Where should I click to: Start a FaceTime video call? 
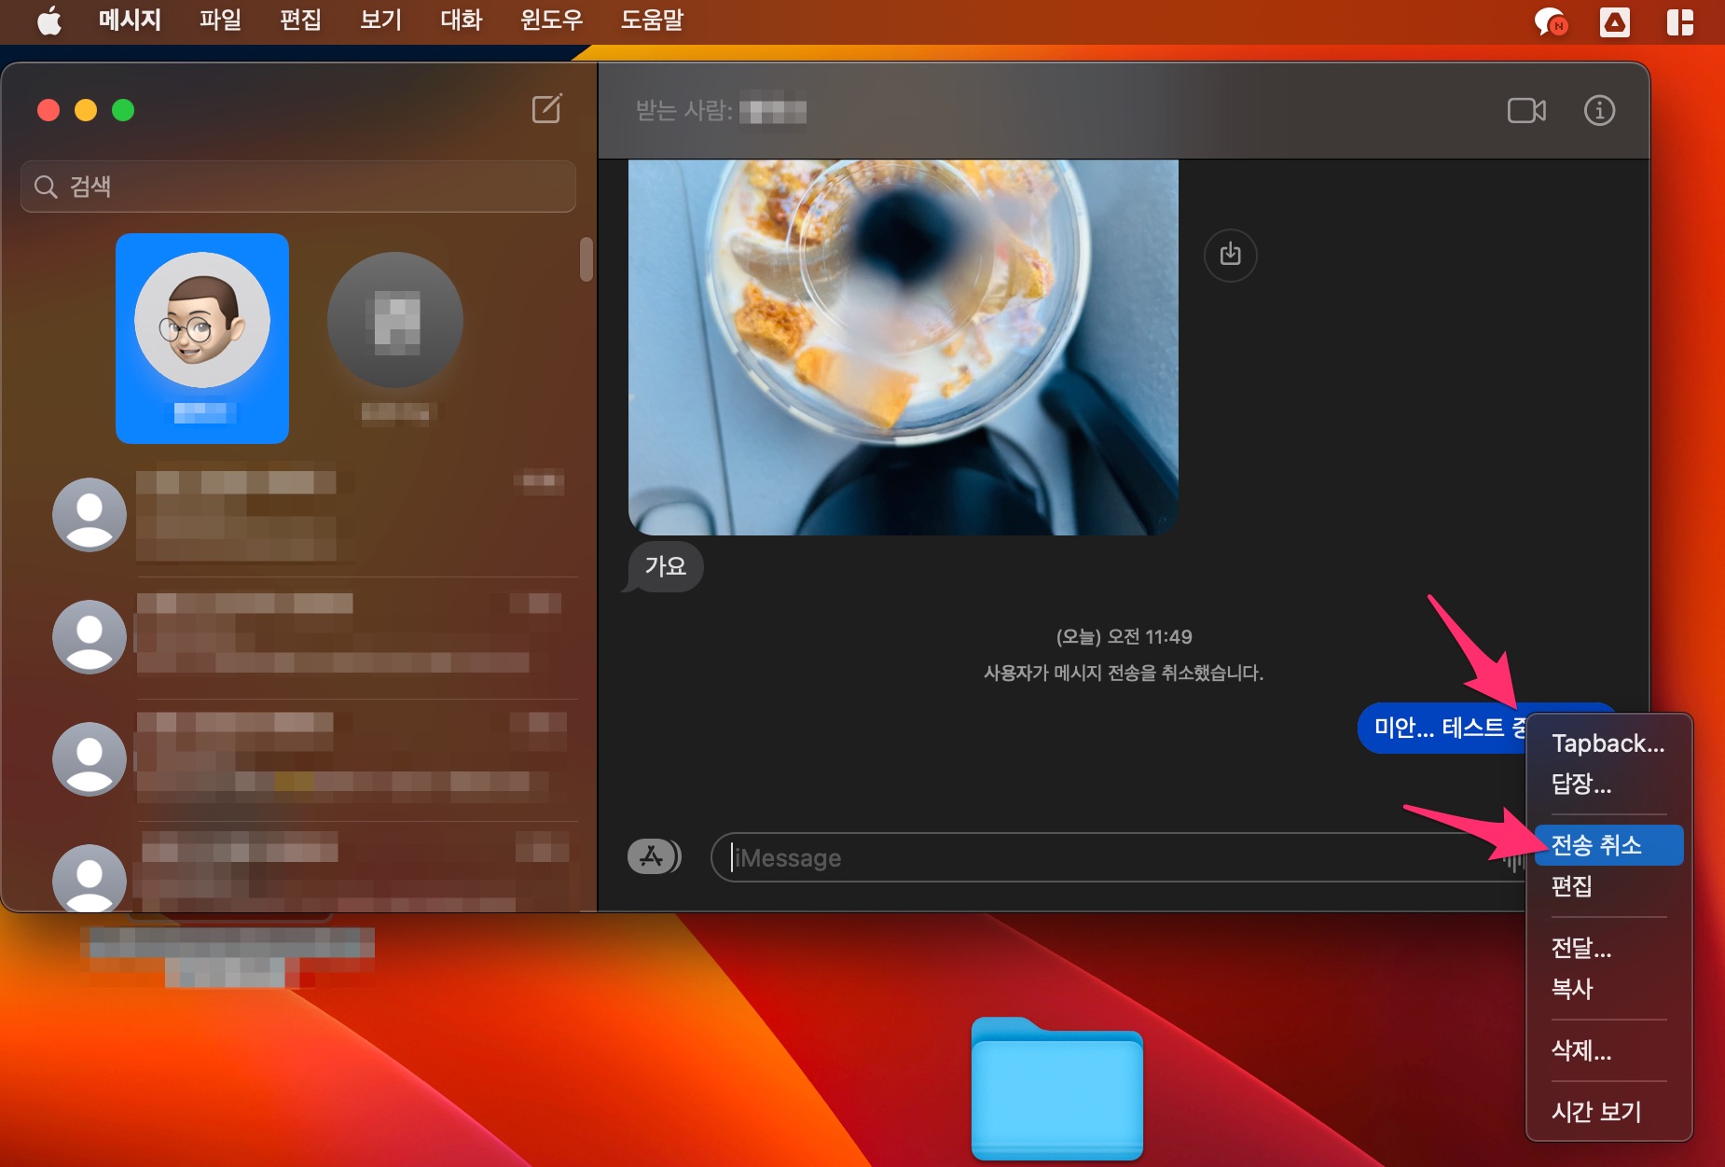tap(1526, 110)
